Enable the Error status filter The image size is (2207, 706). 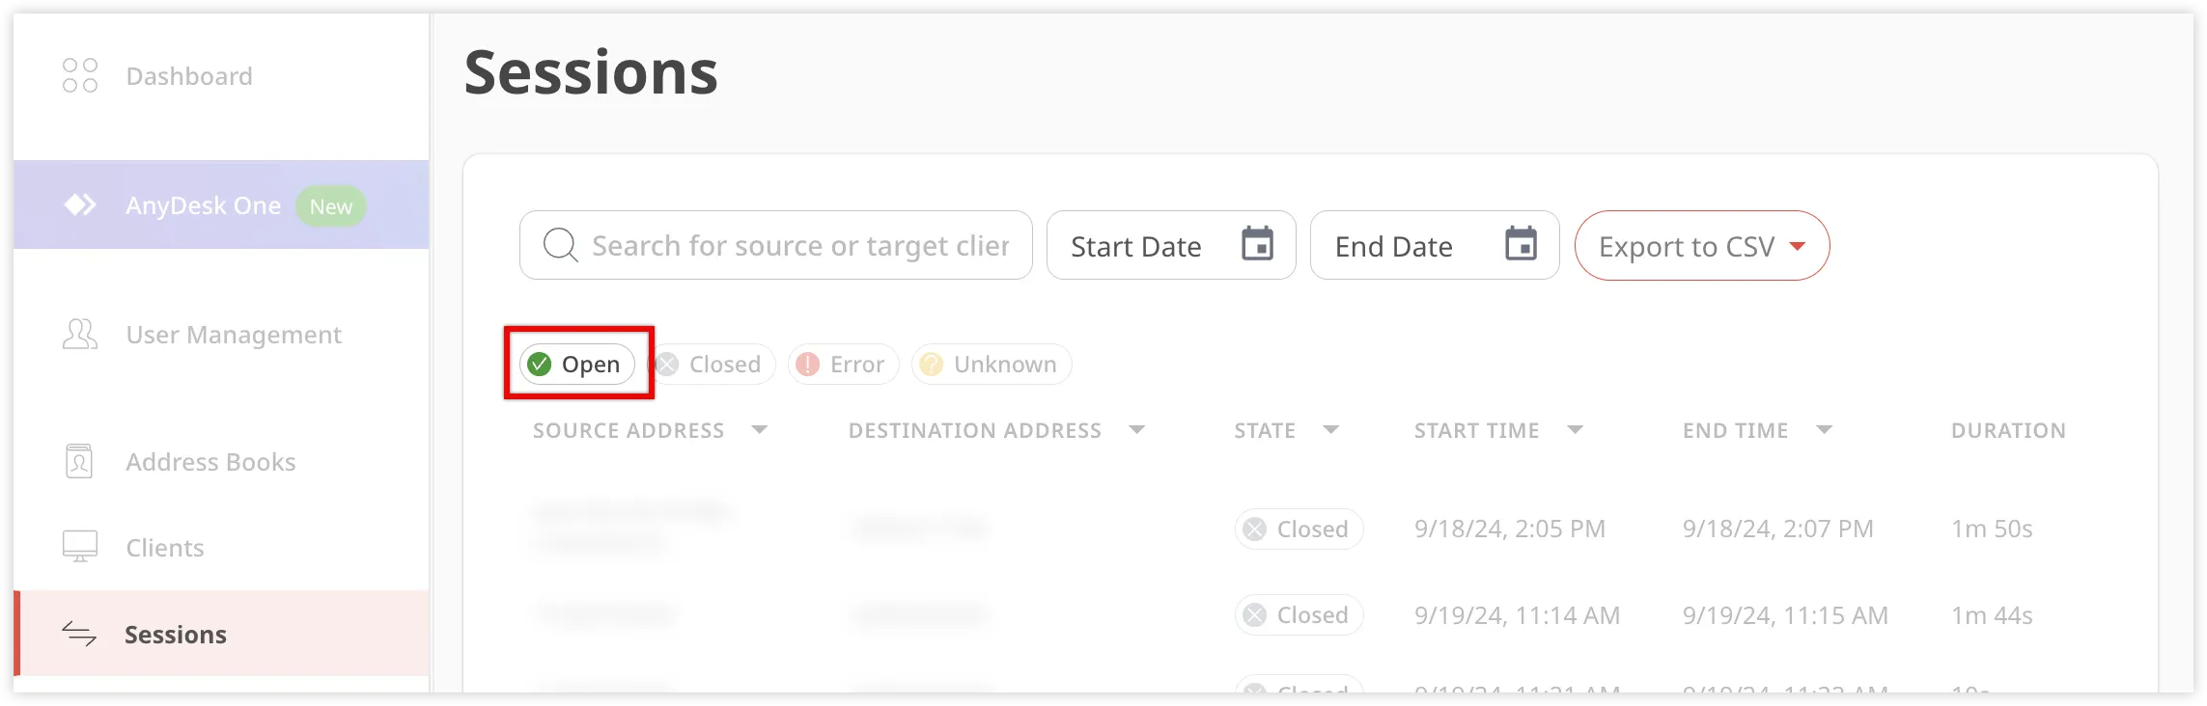(843, 364)
